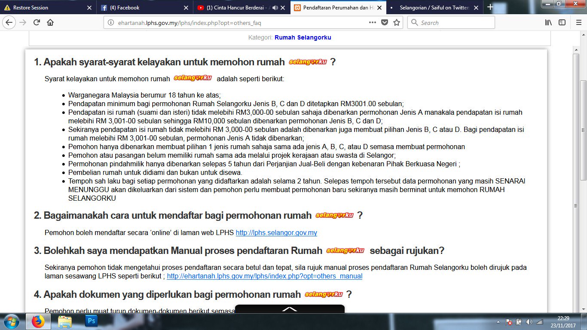Image resolution: width=587 pixels, height=330 pixels.
Task: Mute the YouTube tab audio
Action: click(x=275, y=8)
